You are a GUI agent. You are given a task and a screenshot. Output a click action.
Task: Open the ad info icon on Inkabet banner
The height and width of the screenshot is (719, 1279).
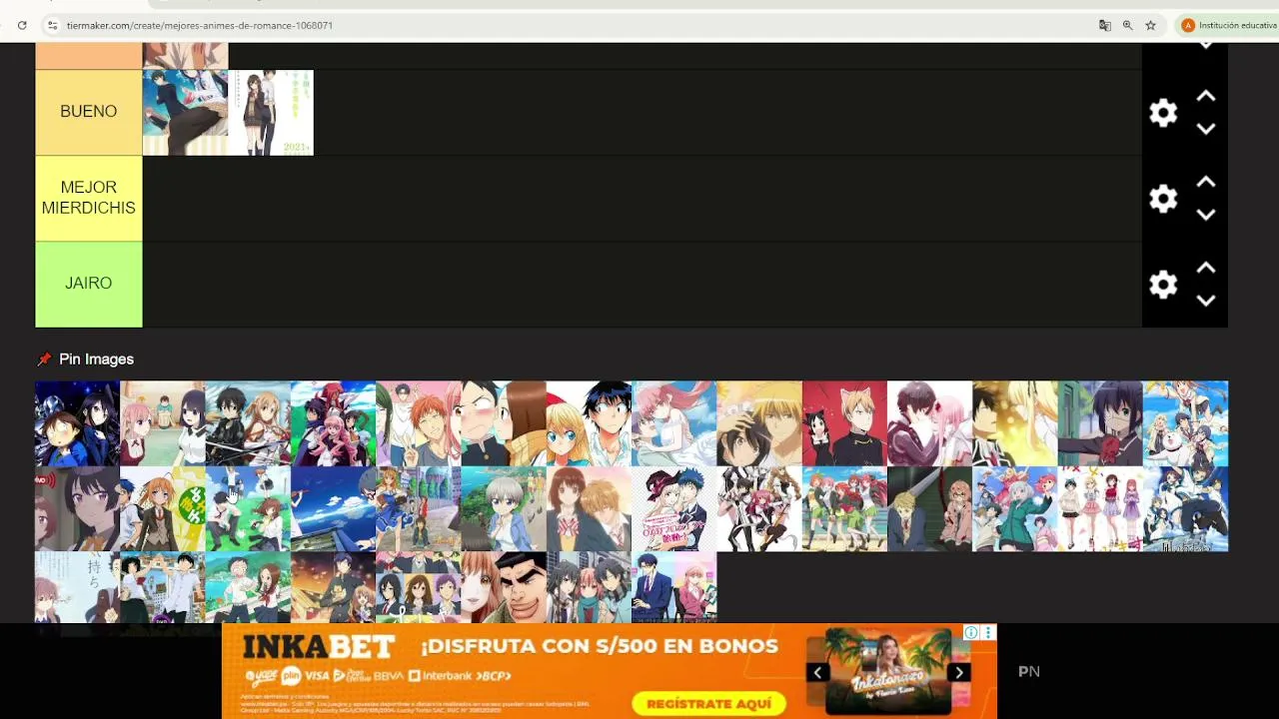pos(971,632)
